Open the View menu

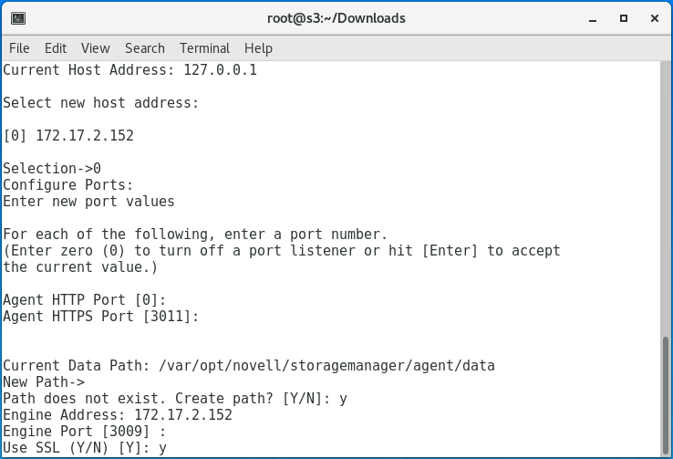[x=95, y=48]
